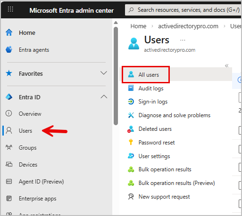Open Deleted users menu item

[155, 129]
